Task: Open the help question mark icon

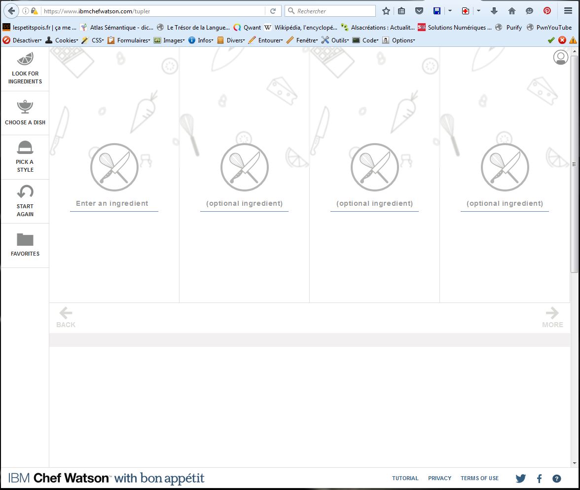Action: pos(557,478)
